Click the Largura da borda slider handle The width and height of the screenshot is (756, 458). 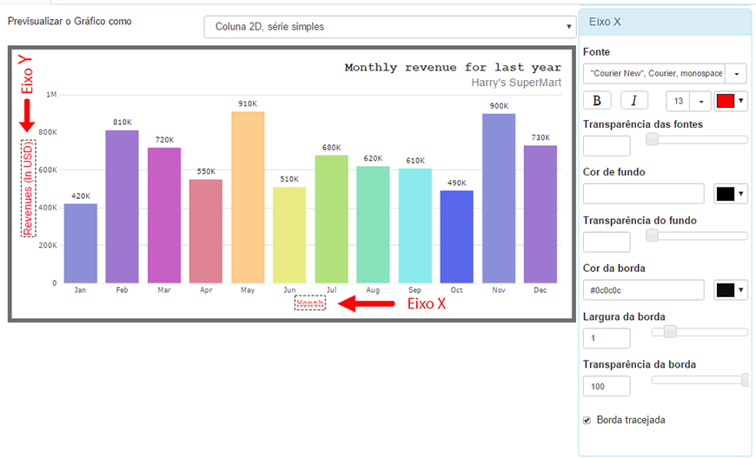click(670, 332)
